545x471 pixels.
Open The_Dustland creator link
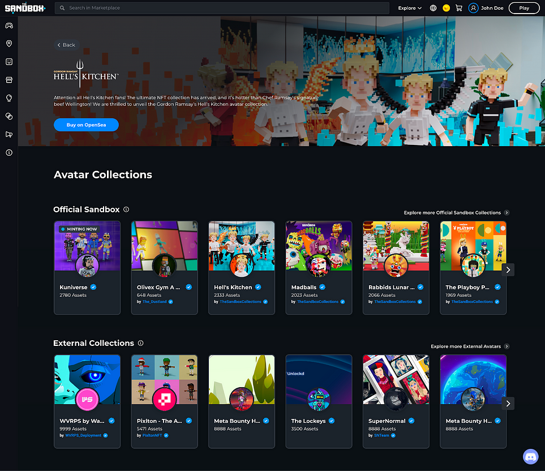point(155,302)
